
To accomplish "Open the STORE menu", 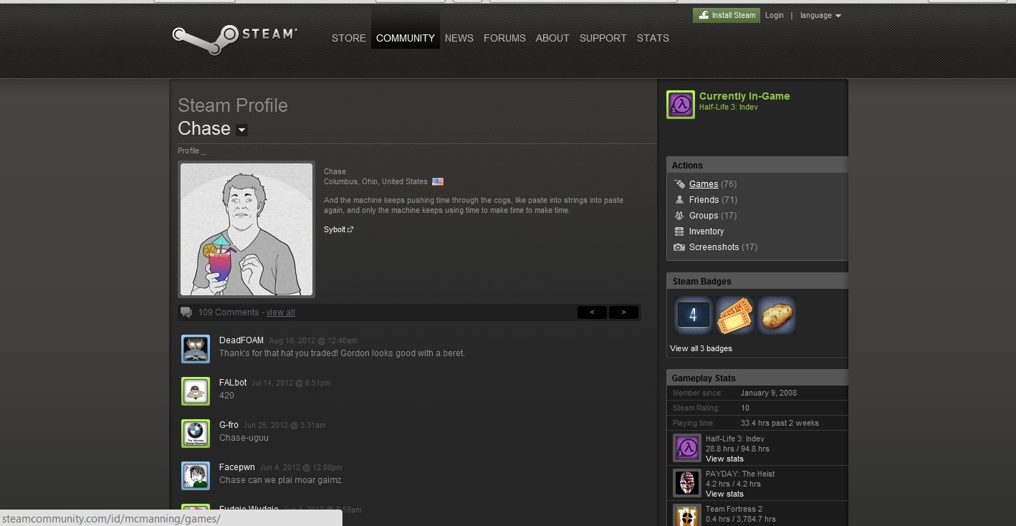I will click(349, 38).
